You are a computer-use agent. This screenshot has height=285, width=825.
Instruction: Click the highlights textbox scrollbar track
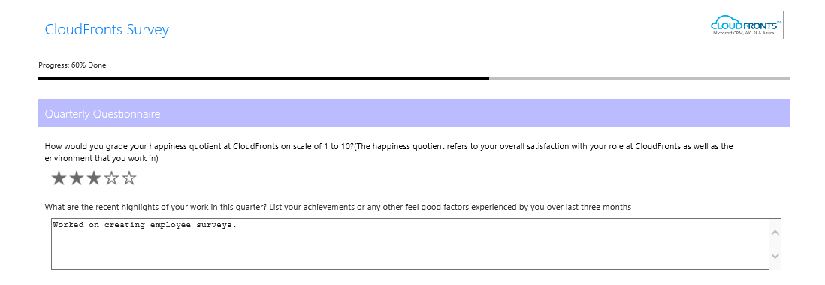775,244
